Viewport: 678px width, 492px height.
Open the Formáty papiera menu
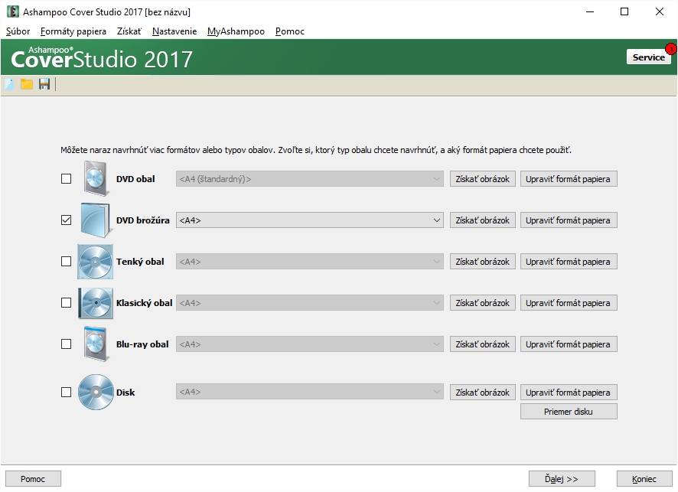pyautogui.click(x=73, y=31)
